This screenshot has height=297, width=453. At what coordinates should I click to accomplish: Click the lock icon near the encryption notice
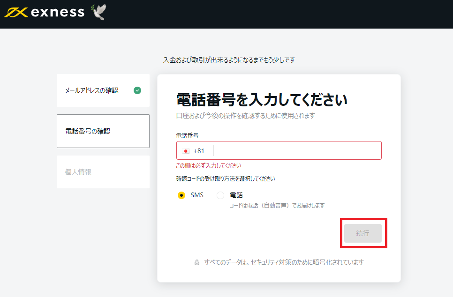(197, 262)
